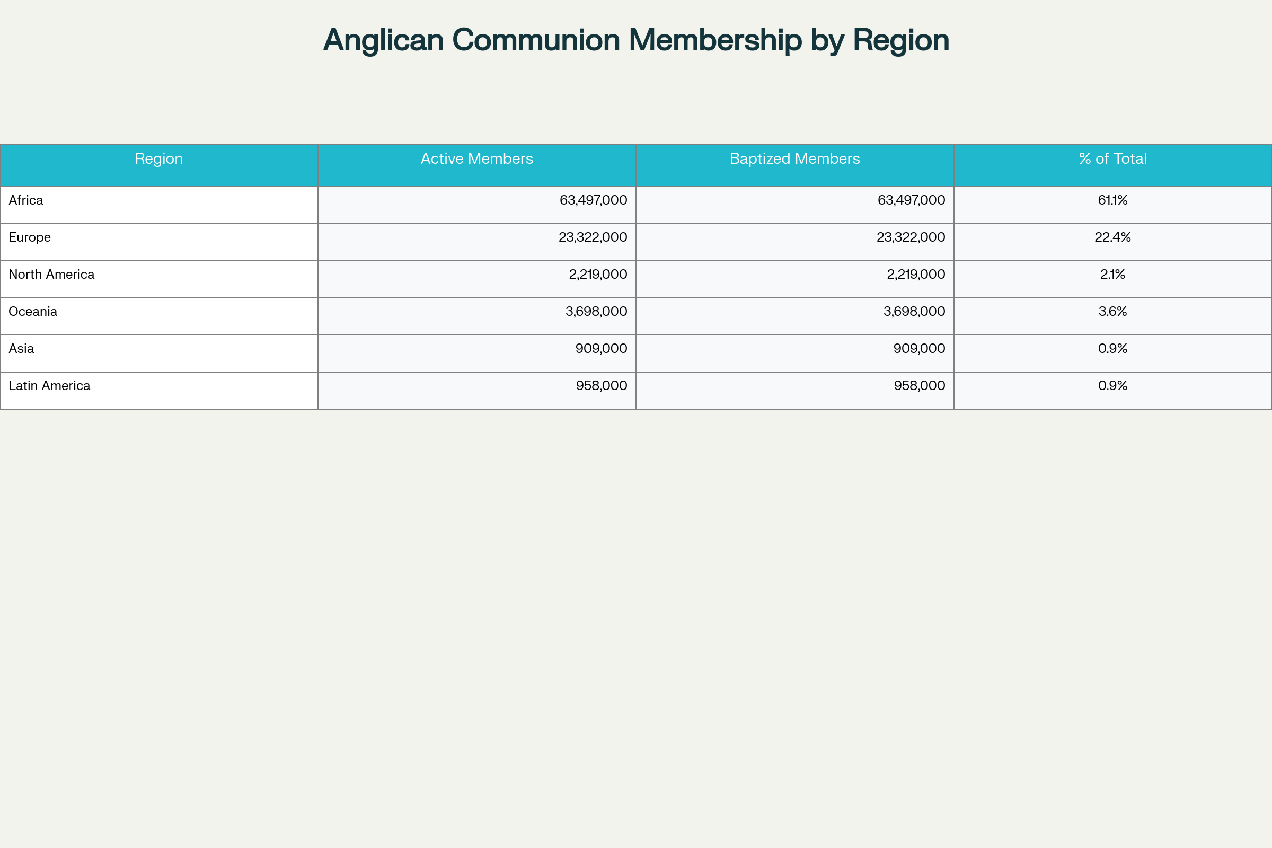Select the Africa region cell
1272x848 pixels.
26,201
